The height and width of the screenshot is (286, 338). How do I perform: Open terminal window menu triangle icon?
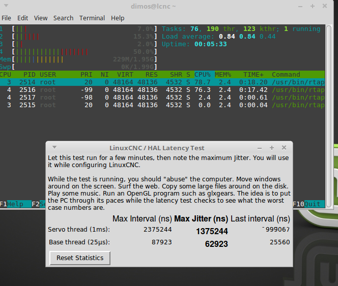coord(6,6)
